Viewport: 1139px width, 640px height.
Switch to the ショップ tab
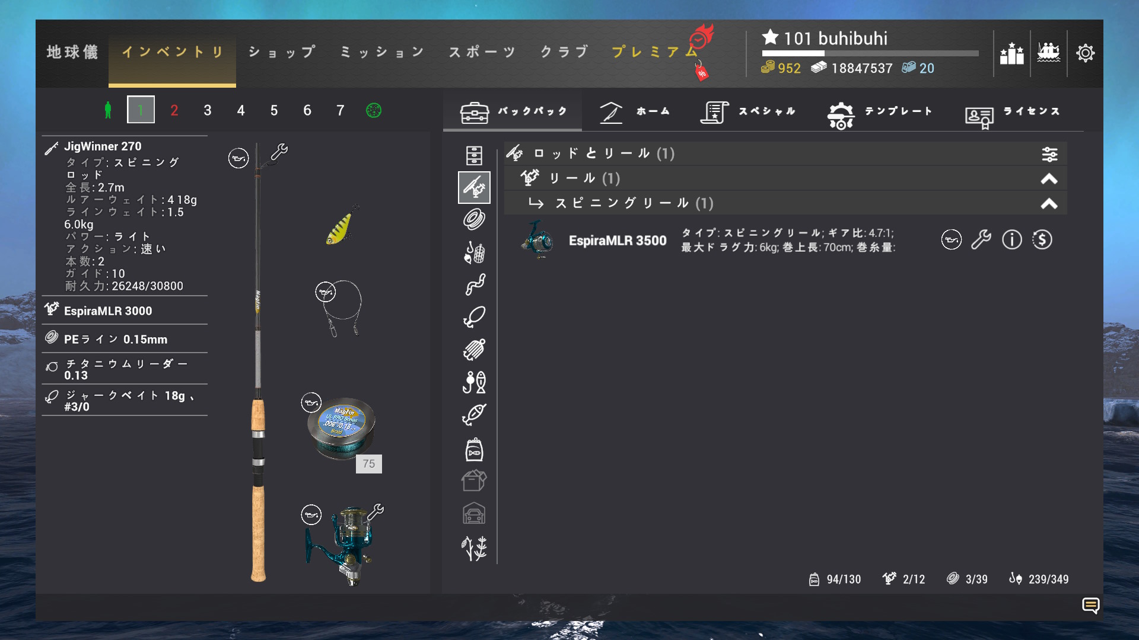(282, 52)
